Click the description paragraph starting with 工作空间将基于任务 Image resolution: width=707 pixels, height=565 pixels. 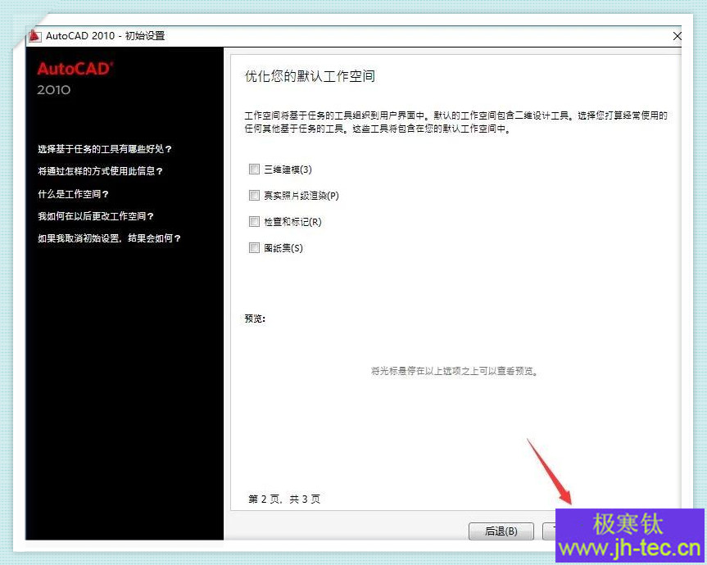(455, 122)
